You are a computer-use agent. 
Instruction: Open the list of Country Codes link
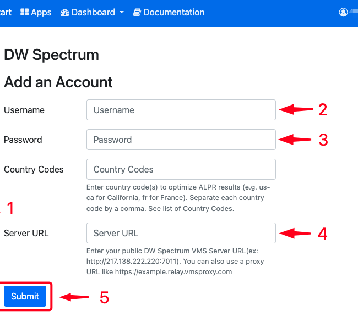tap(198, 209)
